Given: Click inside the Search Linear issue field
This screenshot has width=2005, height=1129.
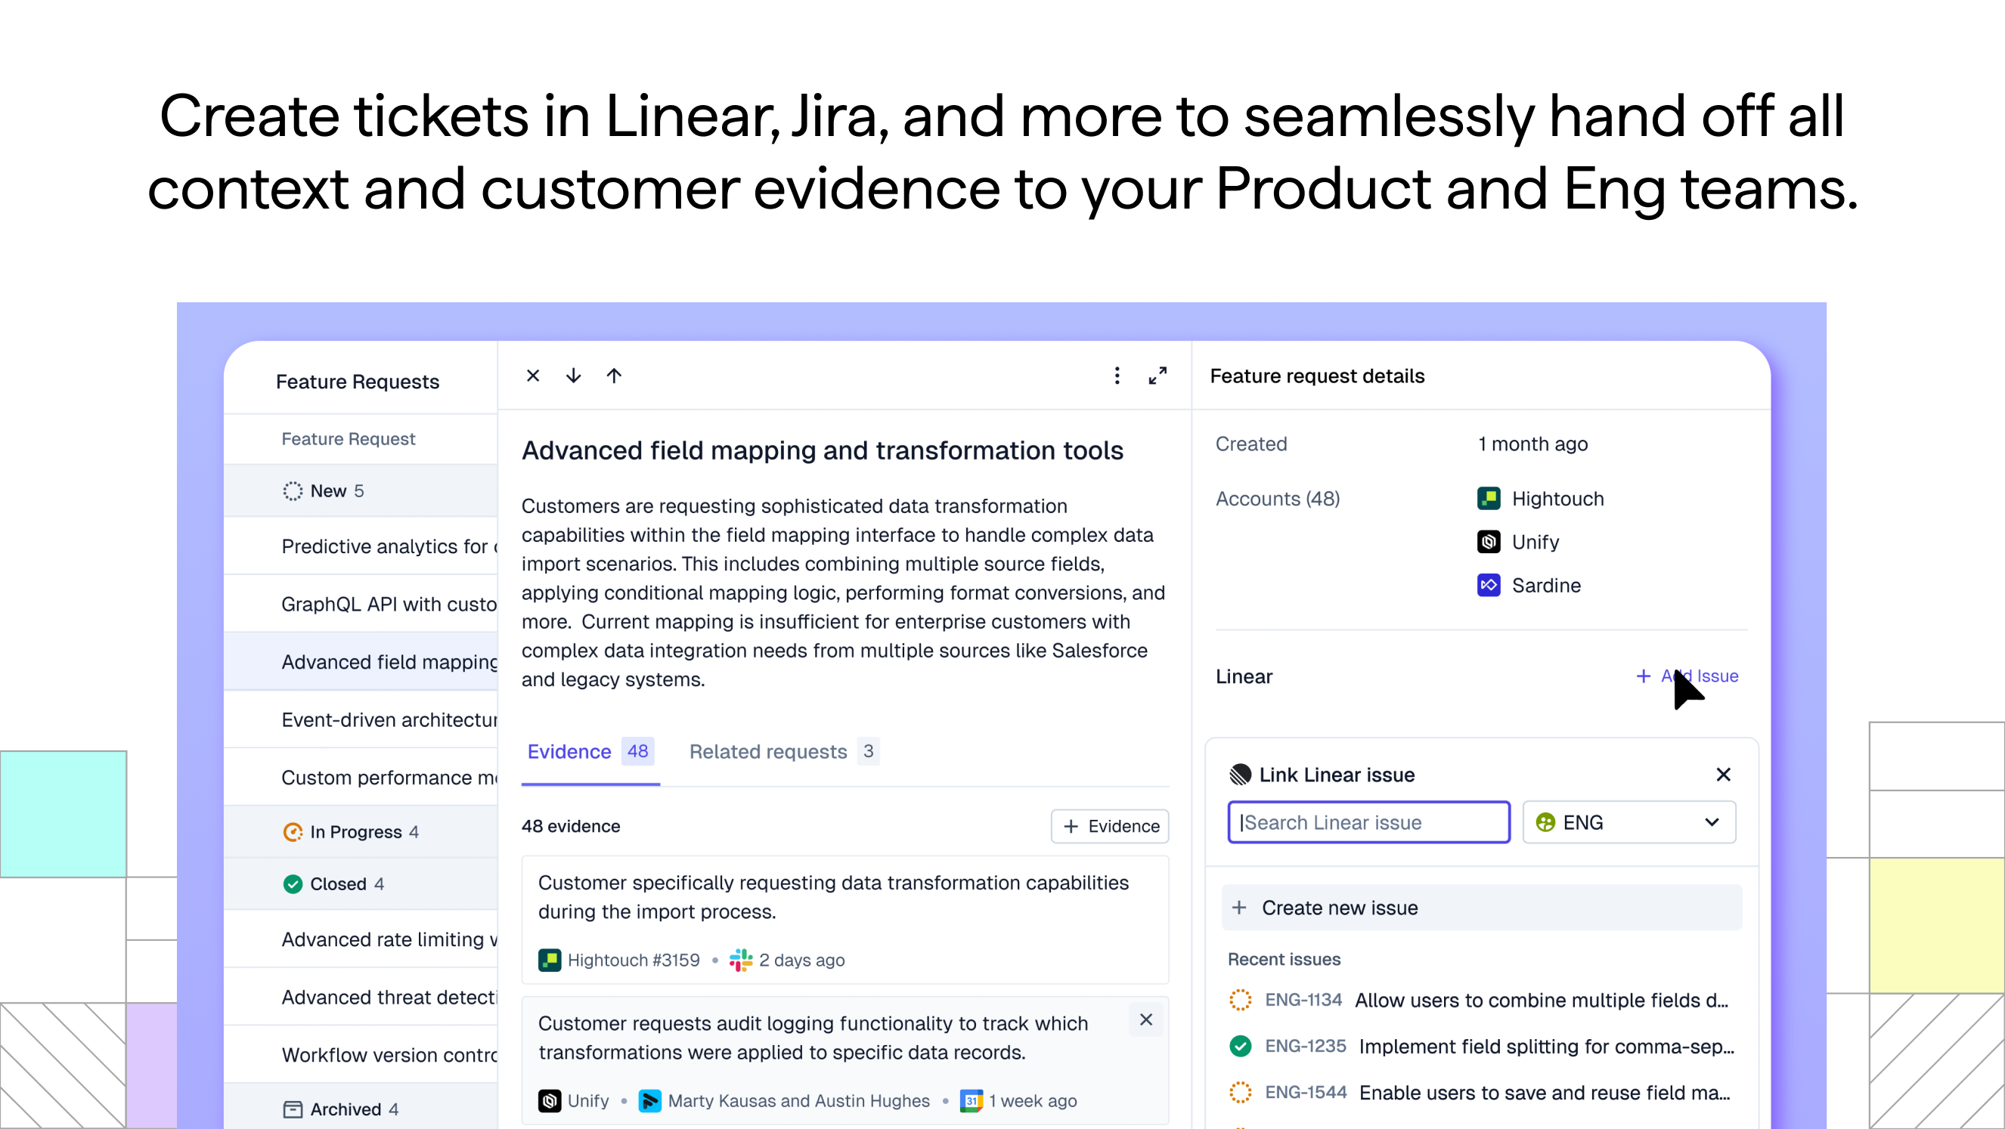Looking at the screenshot, I should pyautogui.click(x=1368, y=821).
